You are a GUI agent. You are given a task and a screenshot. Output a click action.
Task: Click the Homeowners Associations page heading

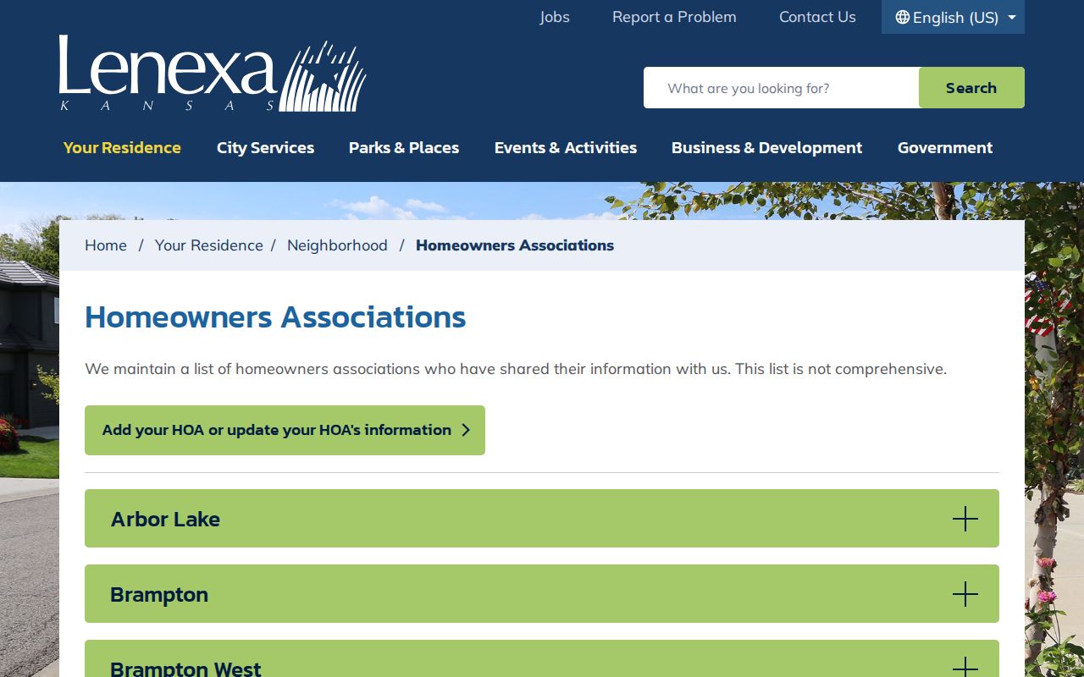[275, 317]
